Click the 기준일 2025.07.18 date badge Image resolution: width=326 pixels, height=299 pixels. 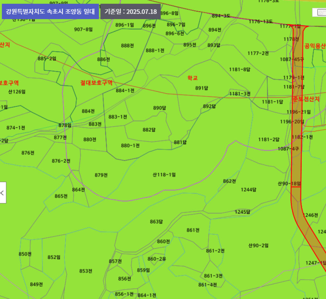pos(131,12)
